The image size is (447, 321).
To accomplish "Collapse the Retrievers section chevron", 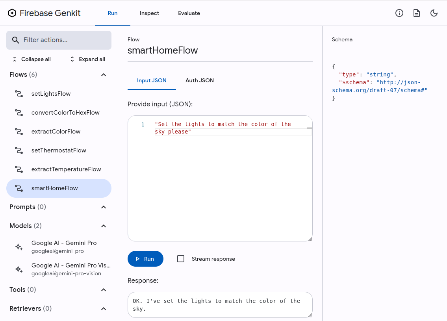I will 104,308.
